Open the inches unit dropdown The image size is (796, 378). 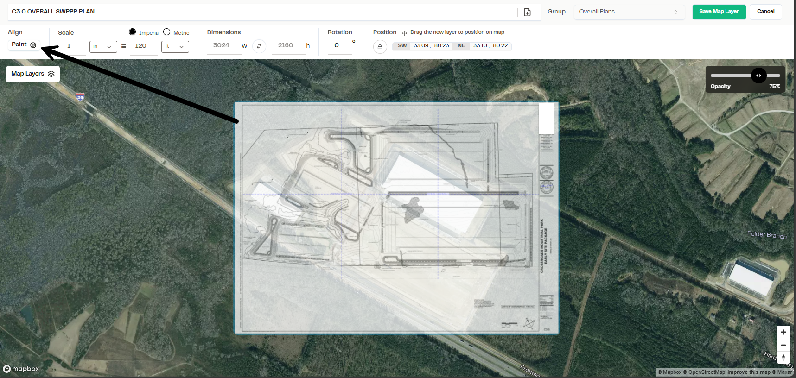coord(103,46)
